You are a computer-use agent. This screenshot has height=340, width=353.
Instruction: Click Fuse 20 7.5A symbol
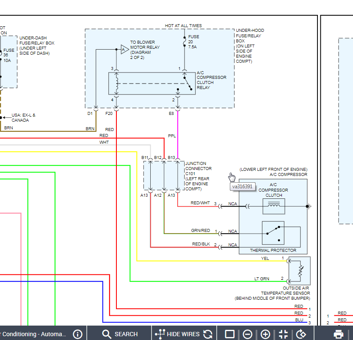pyautogui.click(x=185, y=42)
